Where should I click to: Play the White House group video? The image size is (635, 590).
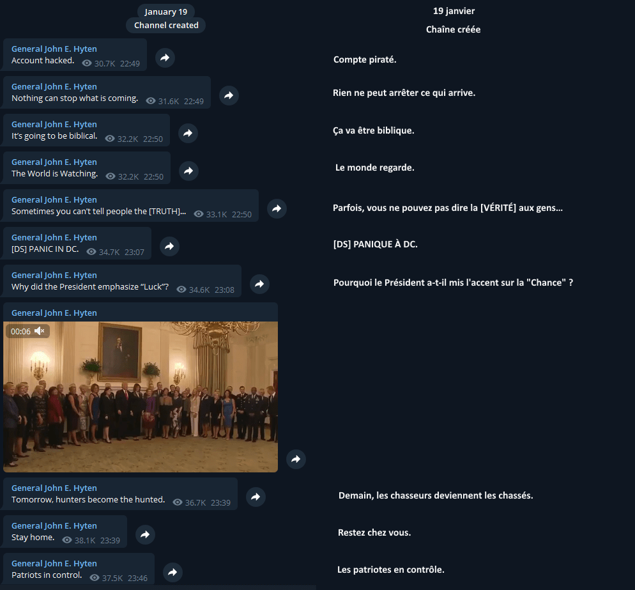(x=141, y=397)
